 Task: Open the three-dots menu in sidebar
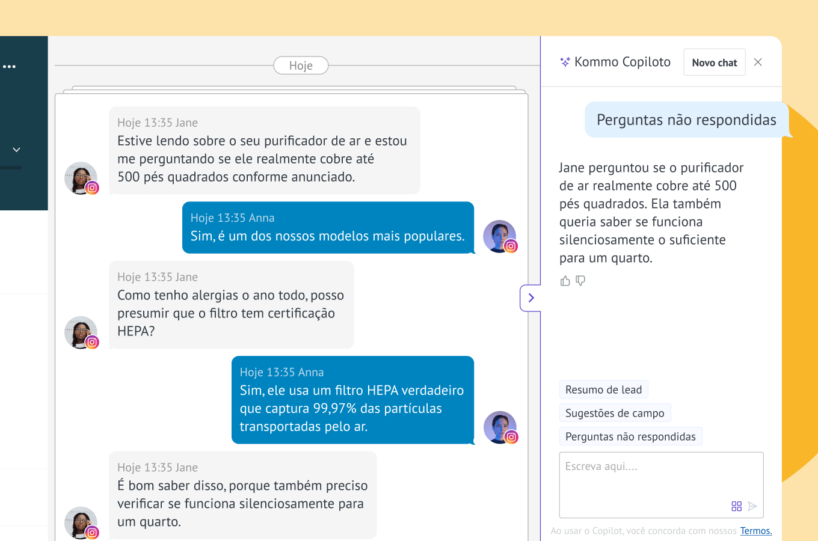click(x=10, y=67)
